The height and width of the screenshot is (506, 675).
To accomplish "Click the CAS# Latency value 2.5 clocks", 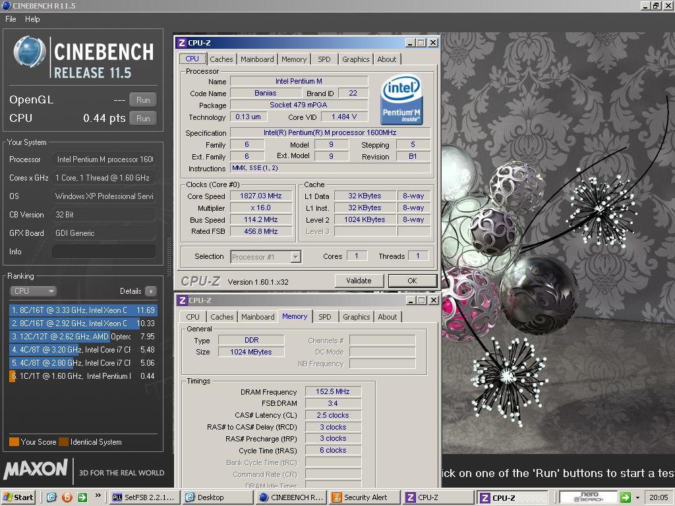I will tap(333, 415).
